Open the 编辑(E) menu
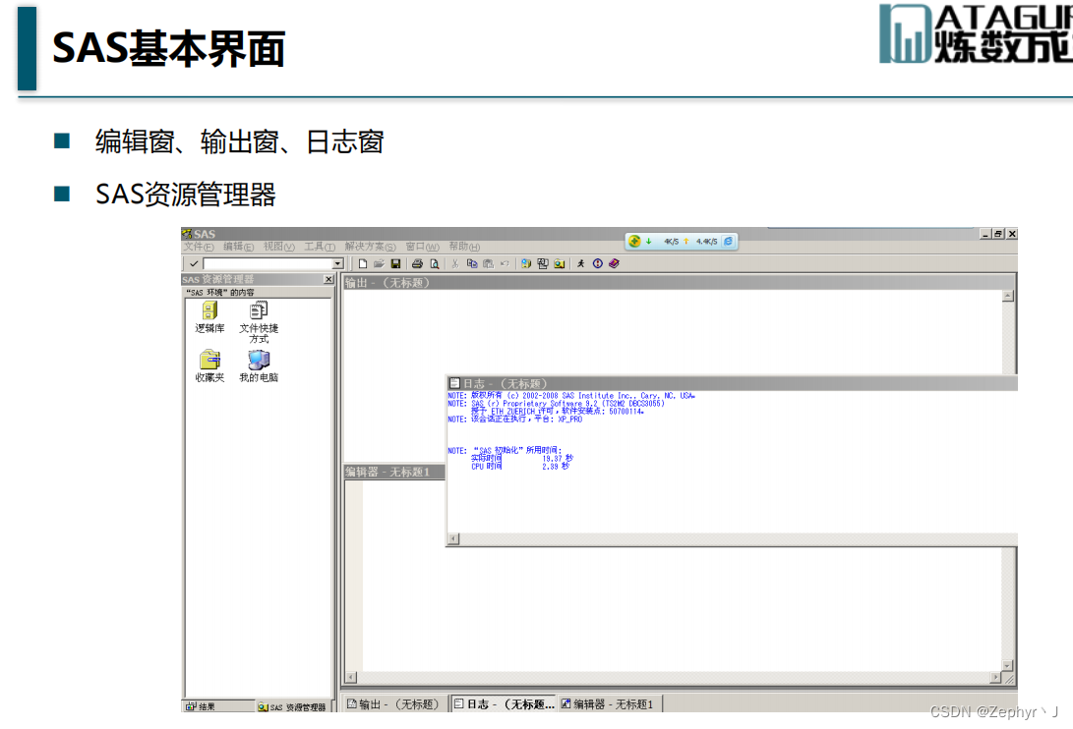The width and height of the screenshot is (1073, 729). (x=238, y=247)
